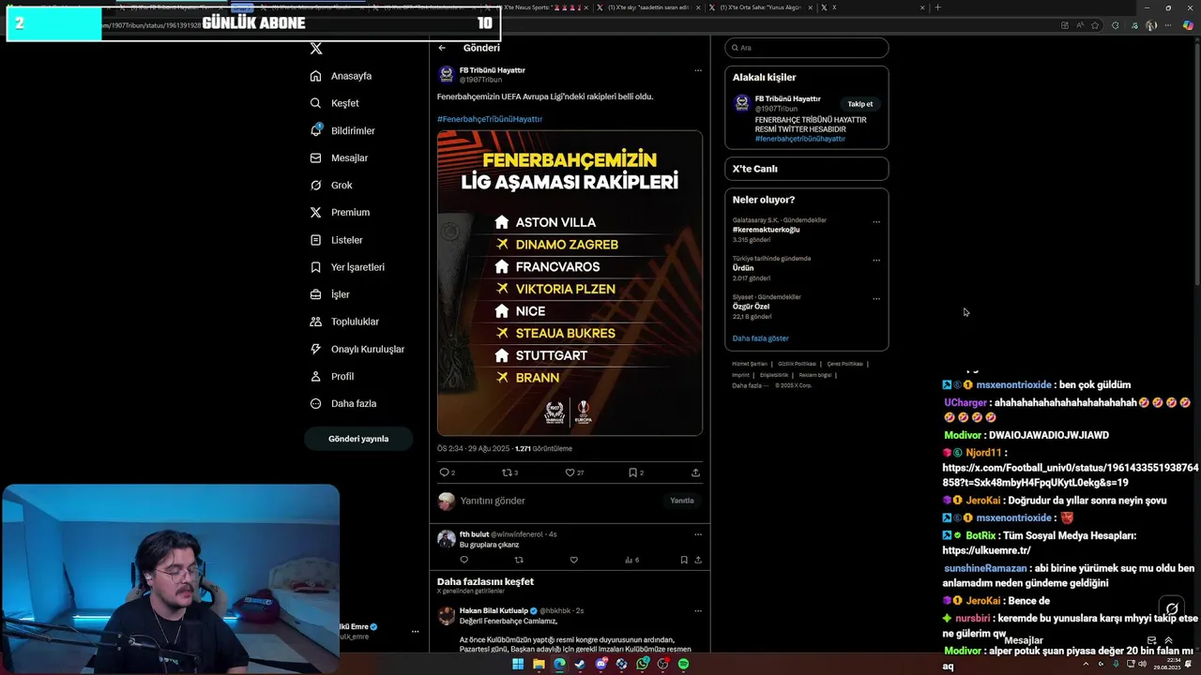Click the Gönderi yayınla button
The image size is (1201, 675).
[358, 439]
